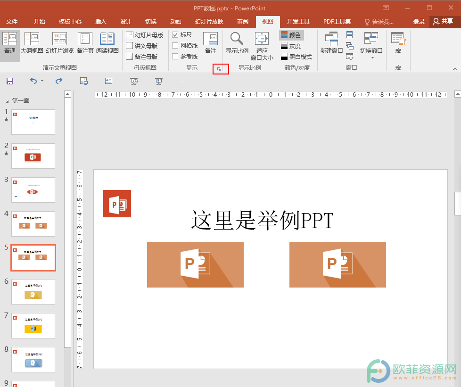Open the customize quick access toolbar dropdown

(x=182, y=81)
